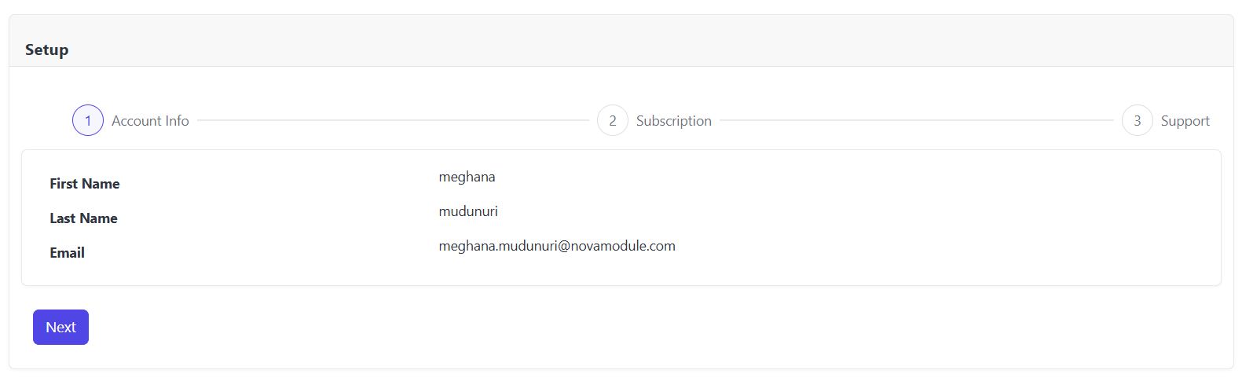Click the step 2 circle icon
1242x381 pixels.
tap(613, 120)
